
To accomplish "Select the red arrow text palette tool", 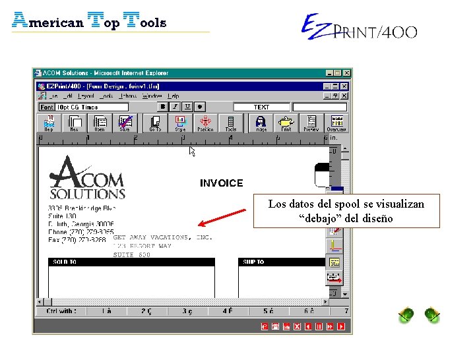I will pos(334,278).
